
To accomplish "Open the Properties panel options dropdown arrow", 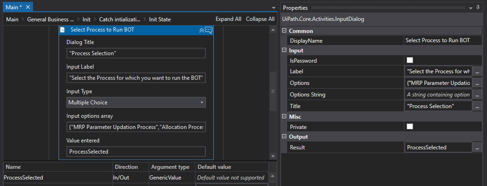I will (x=470, y=7).
